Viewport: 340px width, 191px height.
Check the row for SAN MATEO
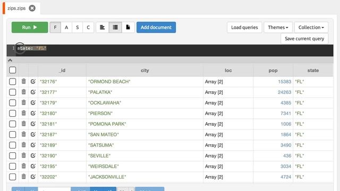[x=13, y=134]
